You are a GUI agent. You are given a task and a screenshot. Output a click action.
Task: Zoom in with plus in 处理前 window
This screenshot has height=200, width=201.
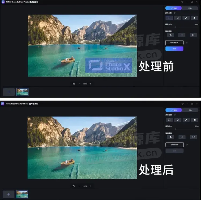90,84
